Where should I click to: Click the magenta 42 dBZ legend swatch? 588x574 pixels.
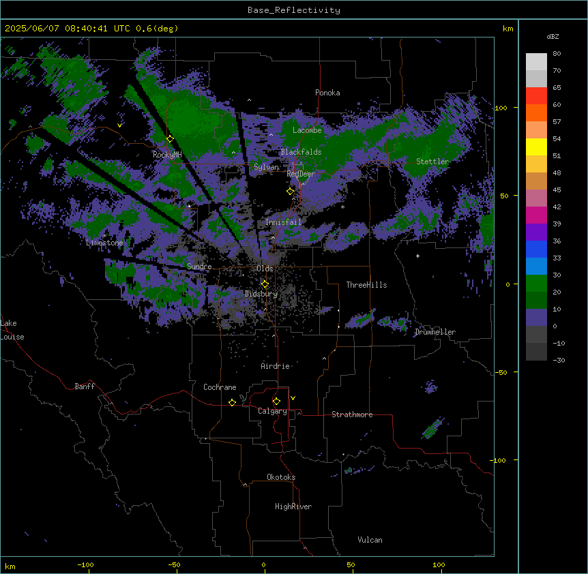click(536, 215)
